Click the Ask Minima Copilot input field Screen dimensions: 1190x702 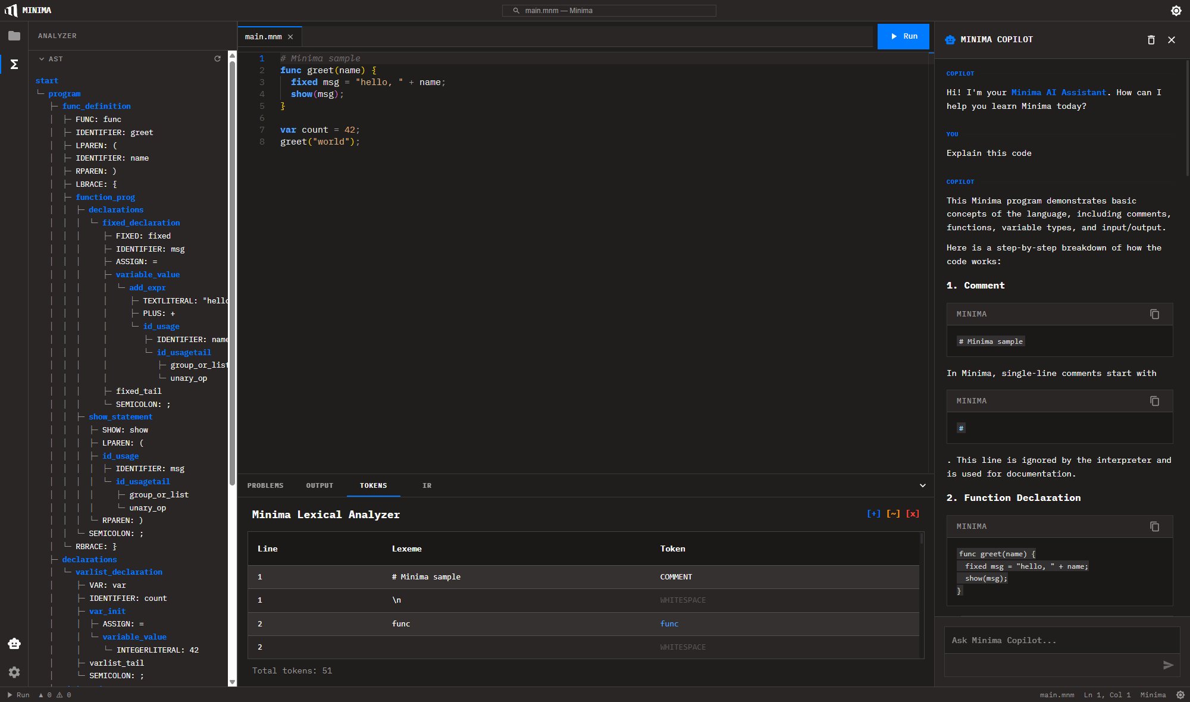[1062, 641]
